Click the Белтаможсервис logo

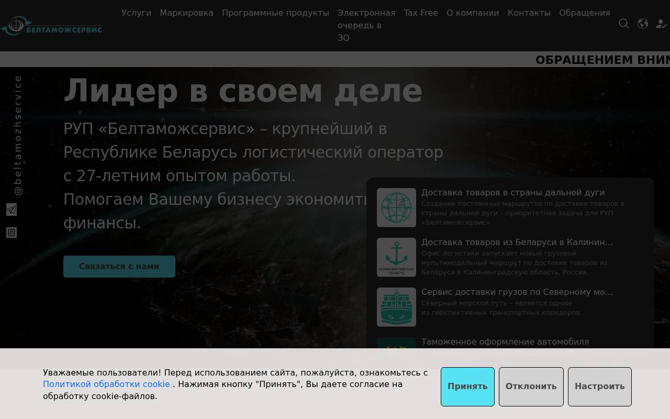coord(51,26)
